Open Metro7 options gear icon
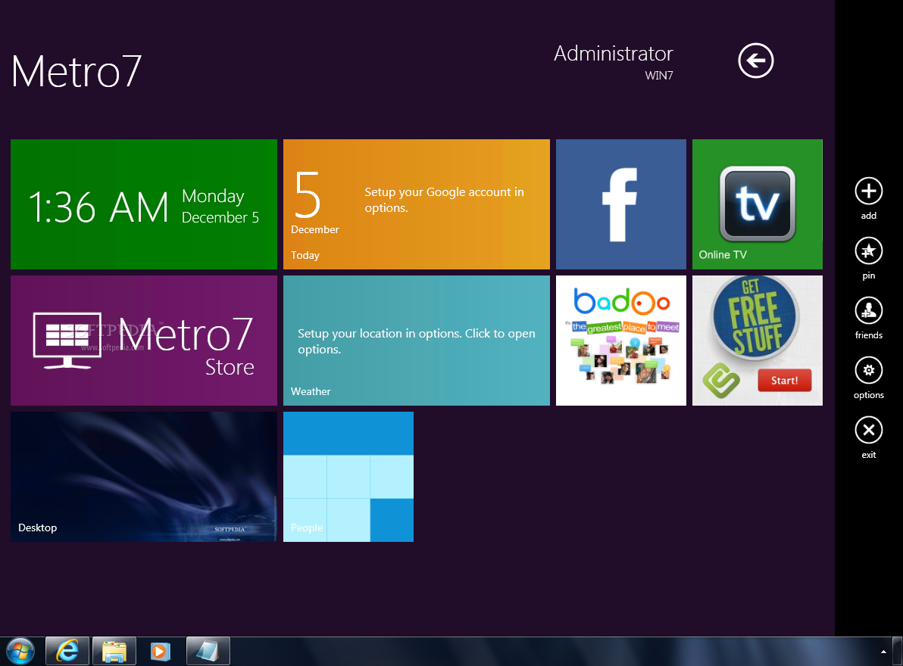The height and width of the screenshot is (666, 903). point(868,370)
